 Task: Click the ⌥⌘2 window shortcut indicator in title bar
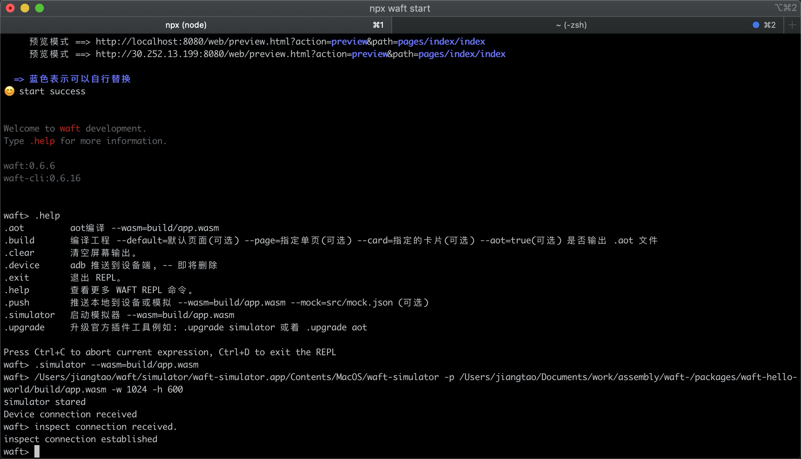pos(785,8)
